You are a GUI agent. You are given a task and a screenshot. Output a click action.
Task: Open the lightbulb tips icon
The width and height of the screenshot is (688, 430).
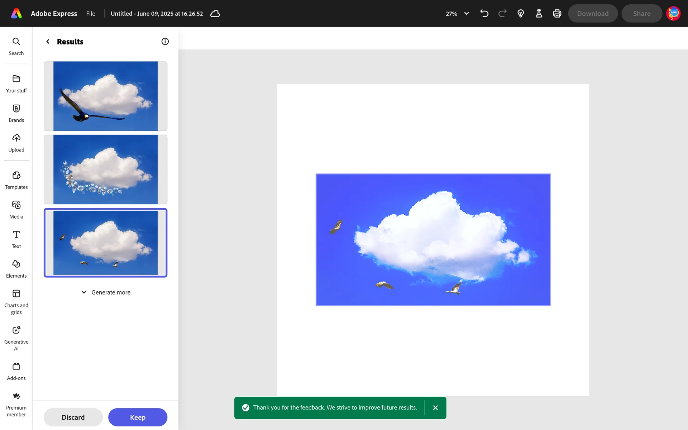coord(521,14)
